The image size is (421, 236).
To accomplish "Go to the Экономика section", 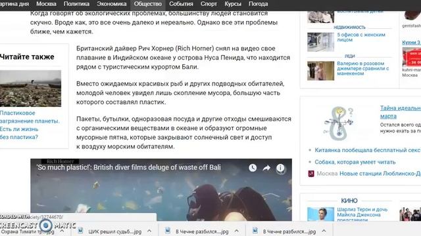I will click(x=112, y=4).
